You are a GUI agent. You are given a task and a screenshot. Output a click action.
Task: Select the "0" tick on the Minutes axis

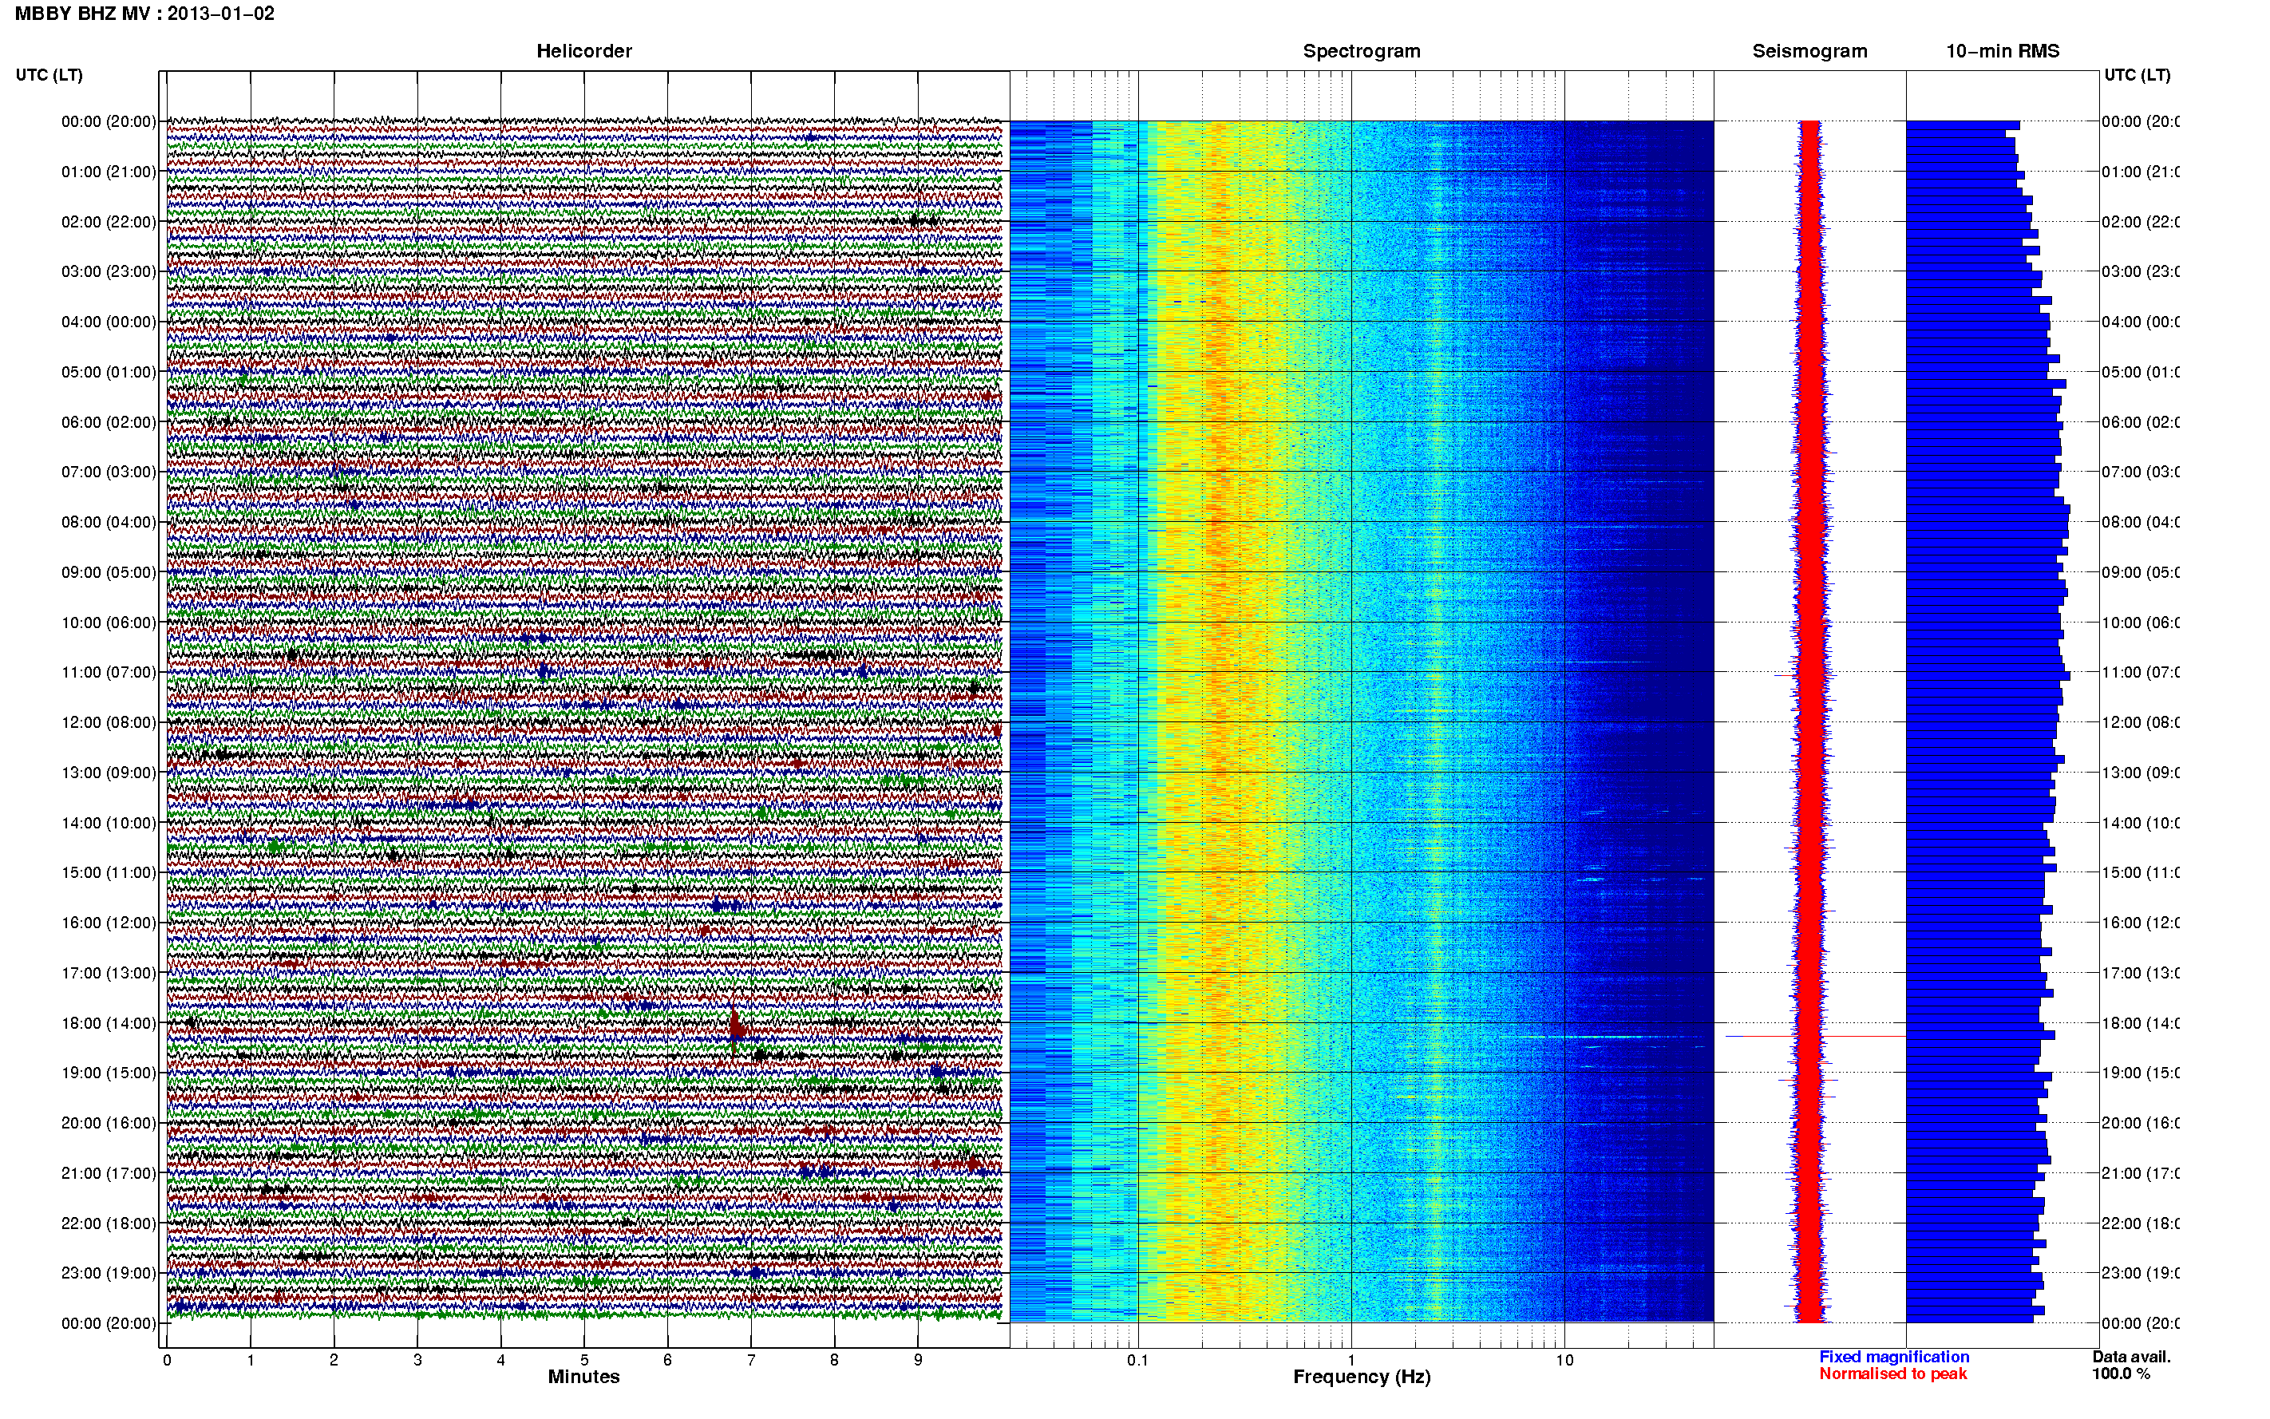click(167, 1360)
